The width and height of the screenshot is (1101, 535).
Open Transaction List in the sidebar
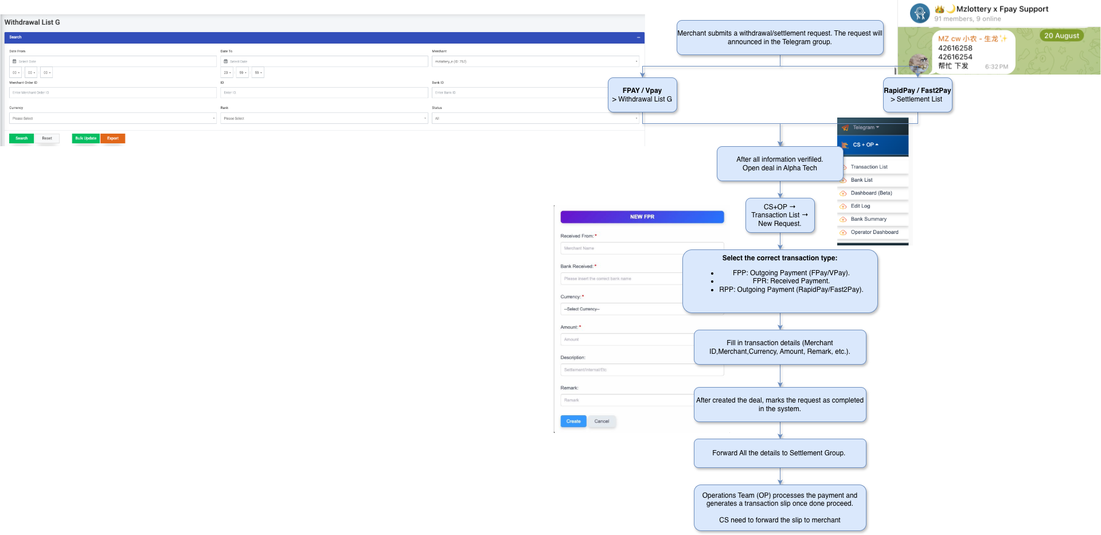[869, 167]
